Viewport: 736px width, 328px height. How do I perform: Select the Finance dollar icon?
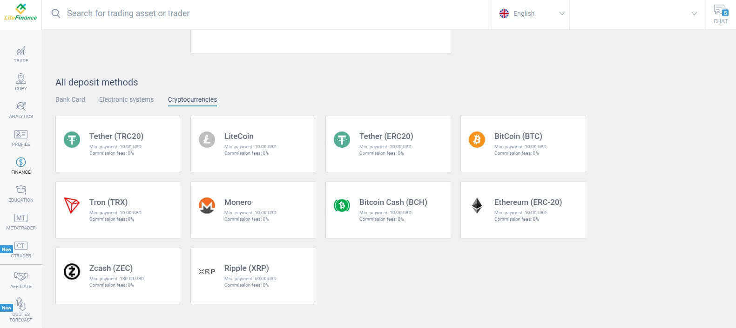point(21,163)
